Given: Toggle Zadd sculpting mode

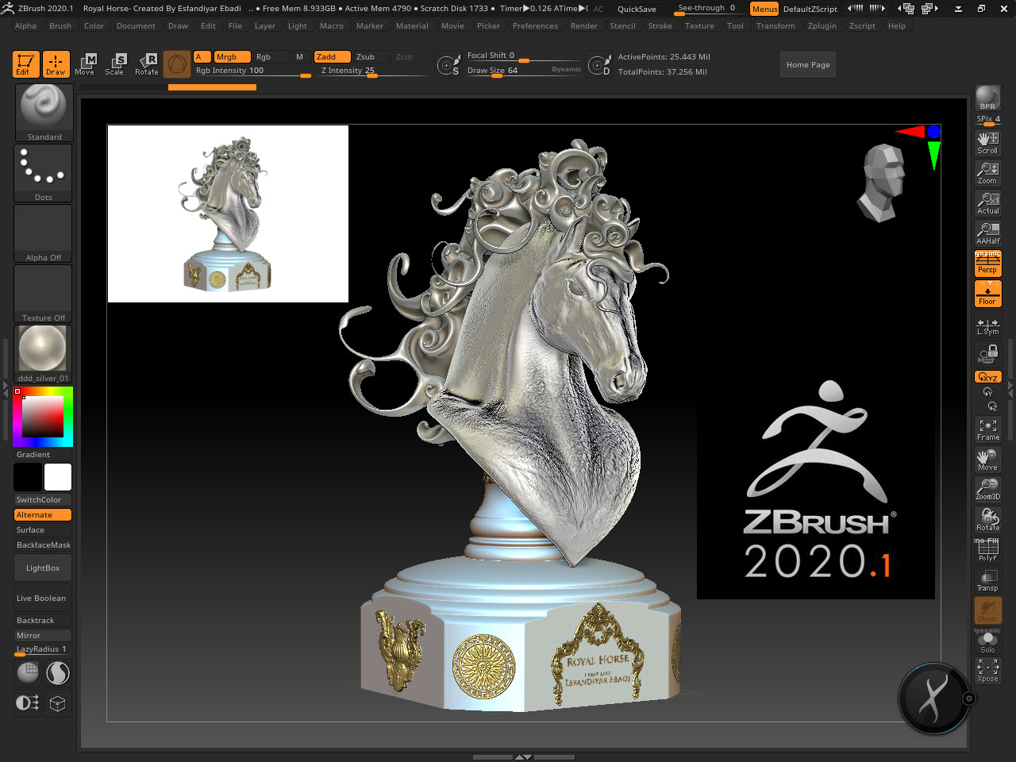Looking at the screenshot, I should (x=332, y=57).
